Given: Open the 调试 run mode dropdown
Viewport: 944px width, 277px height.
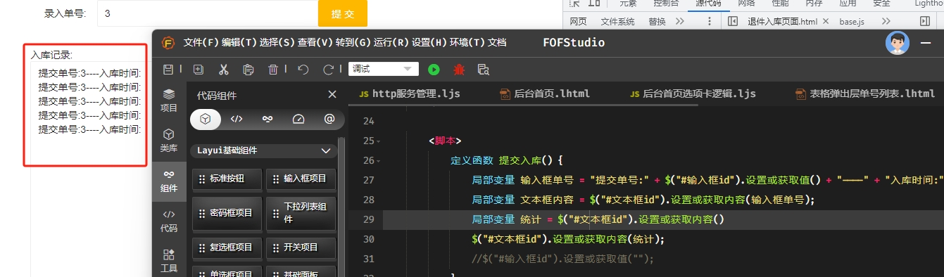Looking at the screenshot, I should point(384,69).
